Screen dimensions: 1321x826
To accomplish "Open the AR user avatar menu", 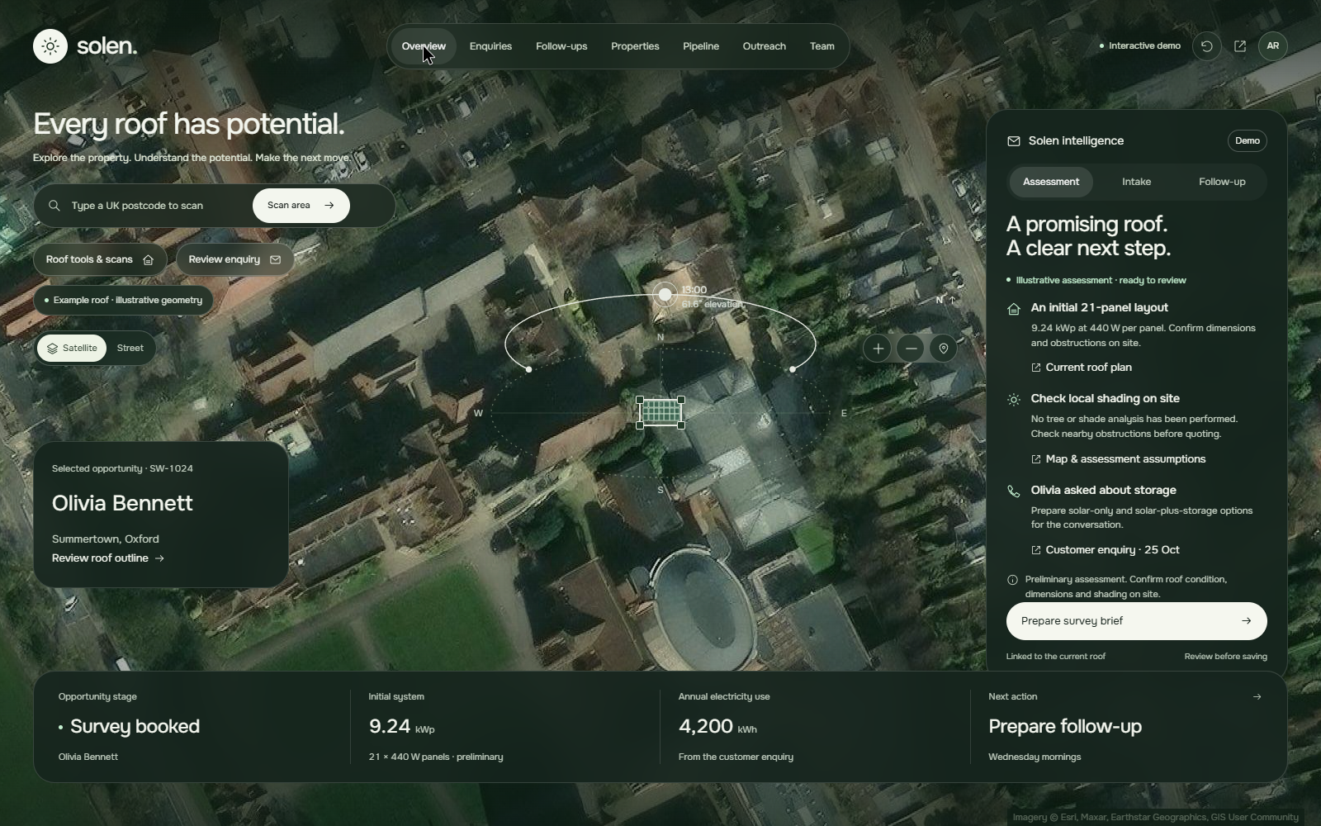I will pyautogui.click(x=1273, y=46).
